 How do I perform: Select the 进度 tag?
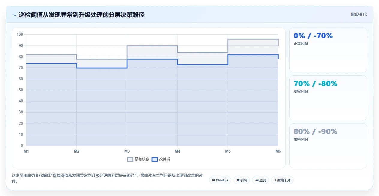[x=261, y=180]
